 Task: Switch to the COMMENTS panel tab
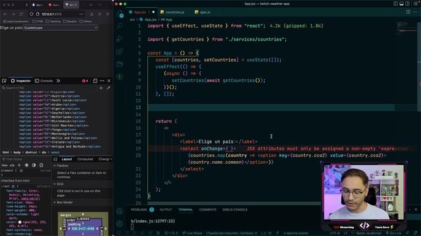(x=208, y=210)
